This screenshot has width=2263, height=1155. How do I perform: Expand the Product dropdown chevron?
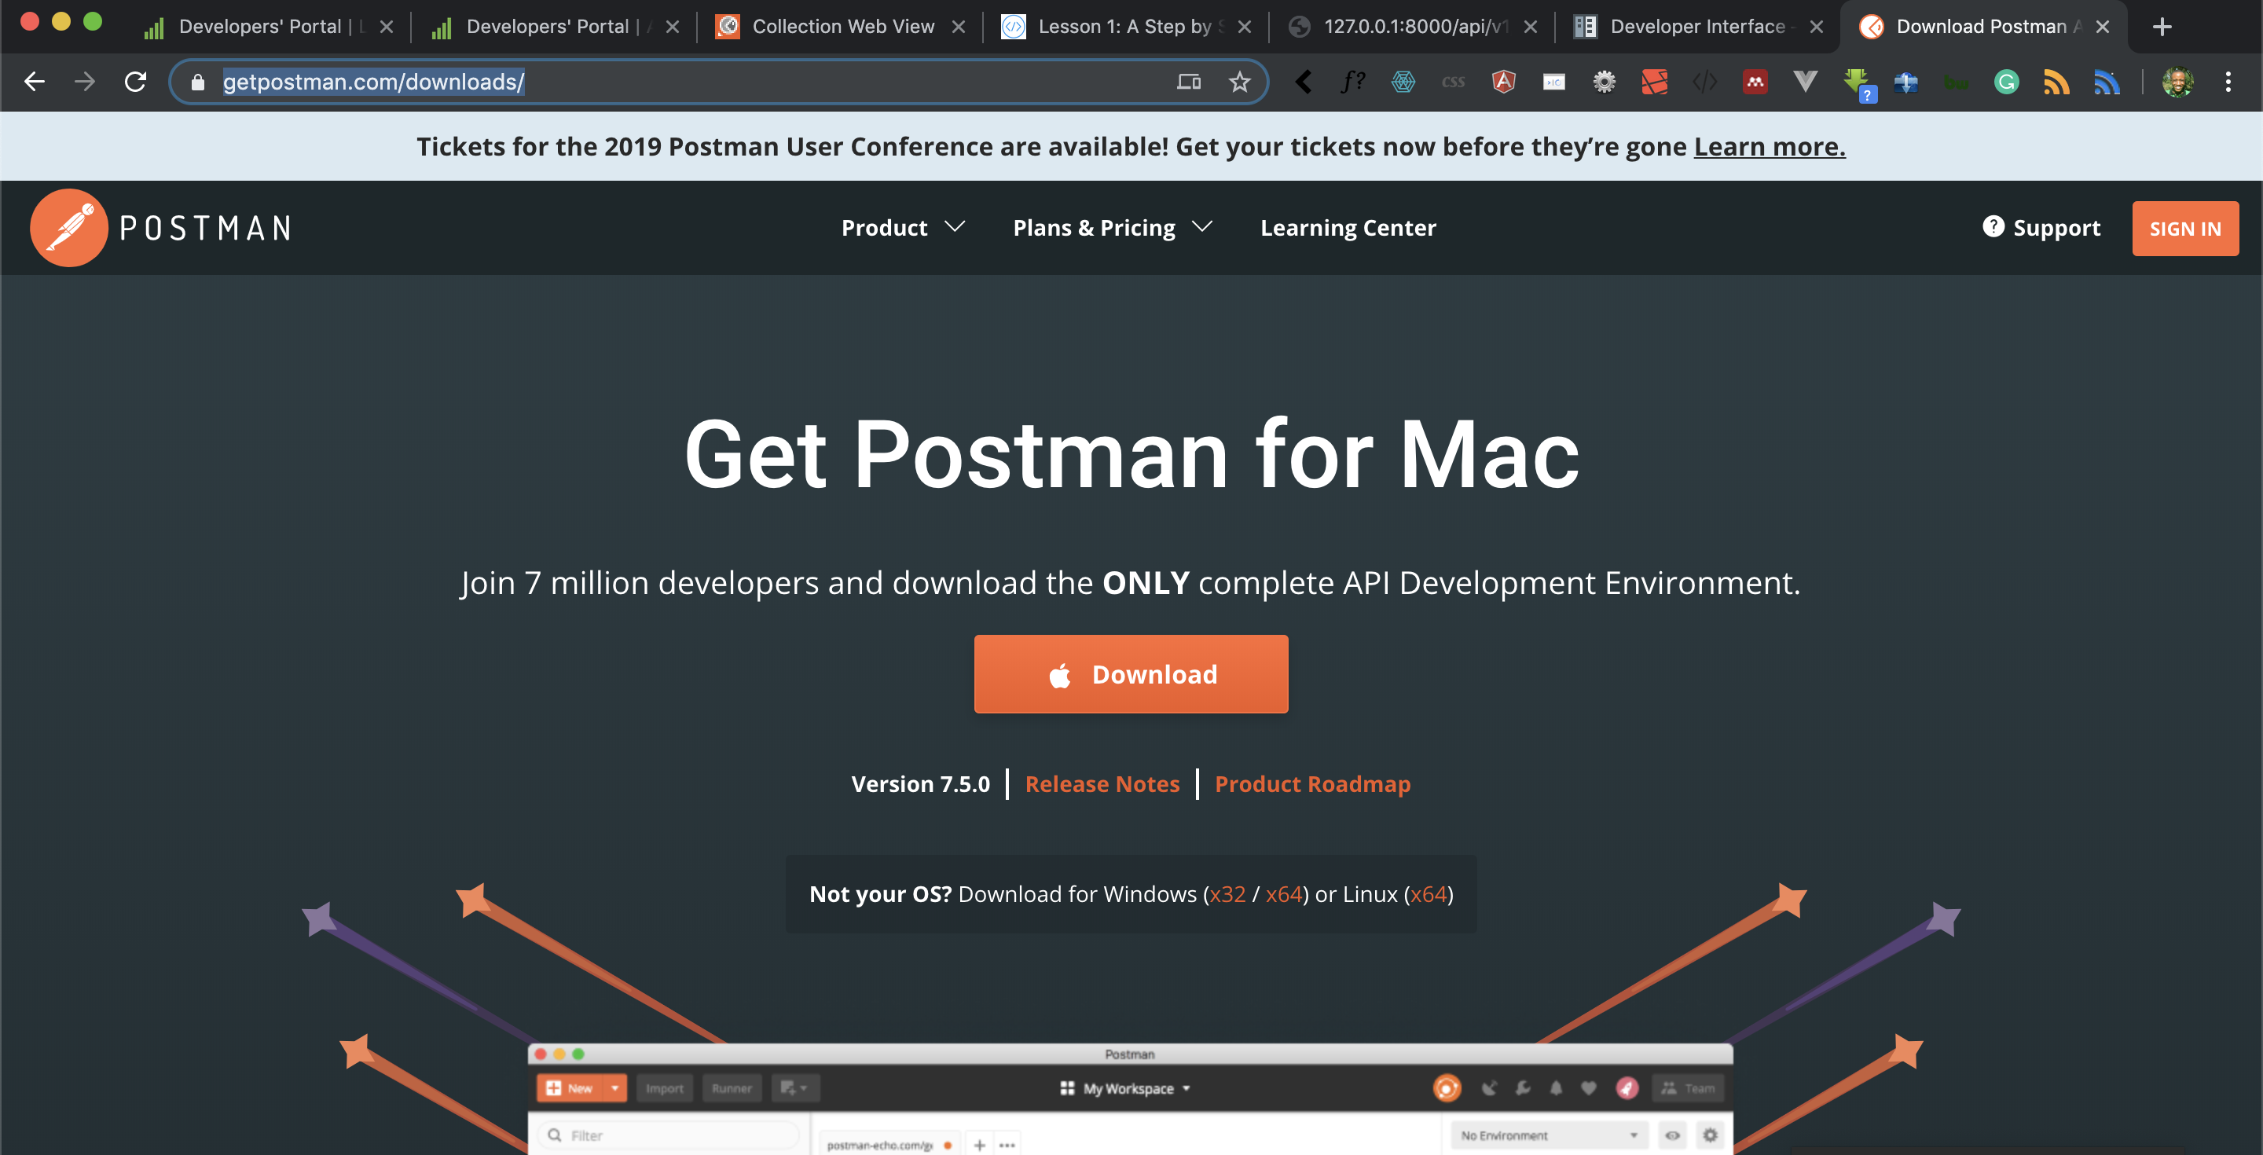[x=954, y=228]
